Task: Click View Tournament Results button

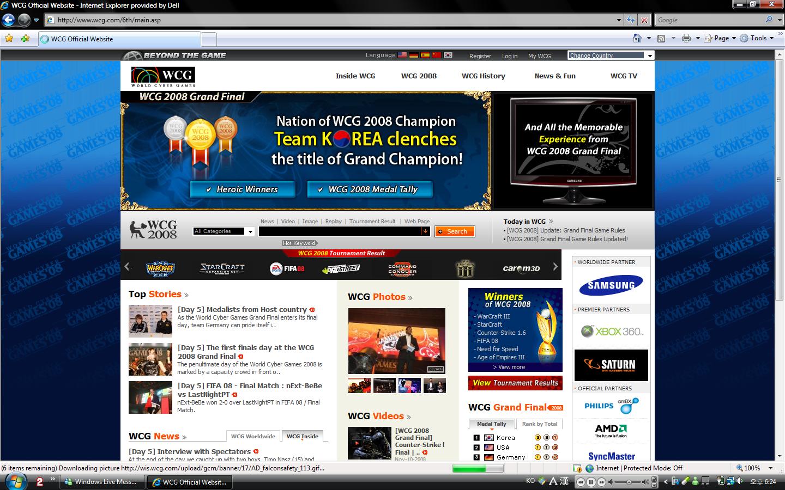Action: click(515, 383)
